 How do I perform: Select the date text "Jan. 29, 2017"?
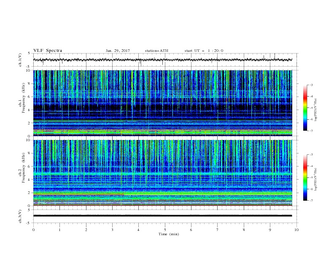118,51
